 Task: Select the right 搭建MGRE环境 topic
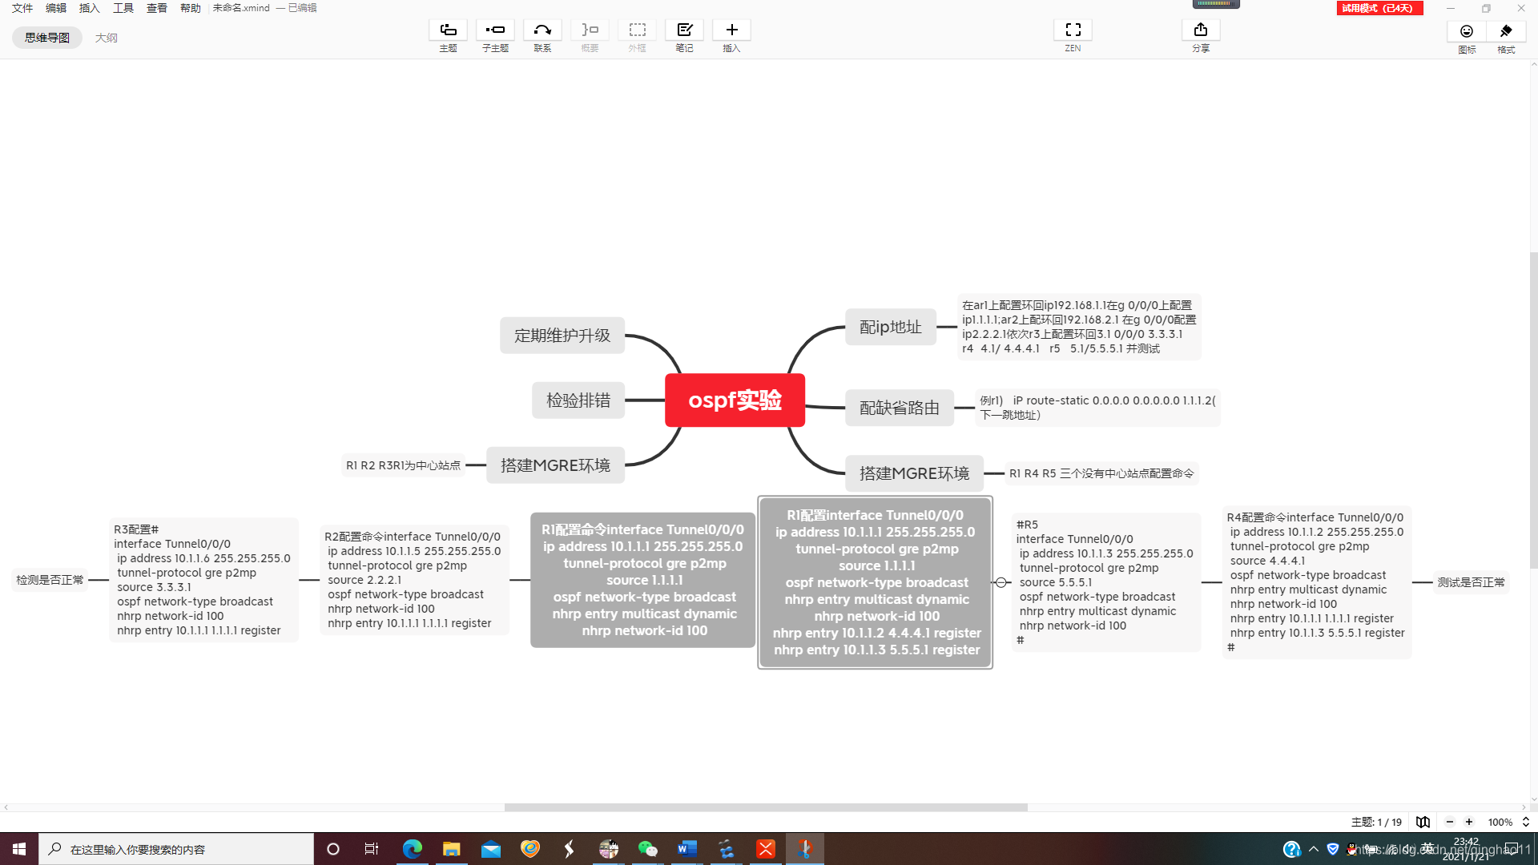click(914, 473)
